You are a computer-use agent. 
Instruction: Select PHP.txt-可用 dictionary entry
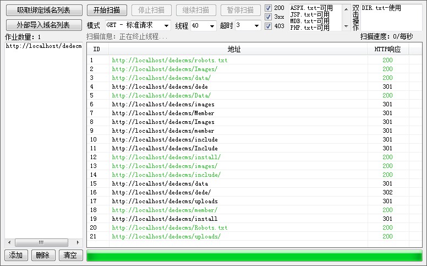click(x=310, y=28)
